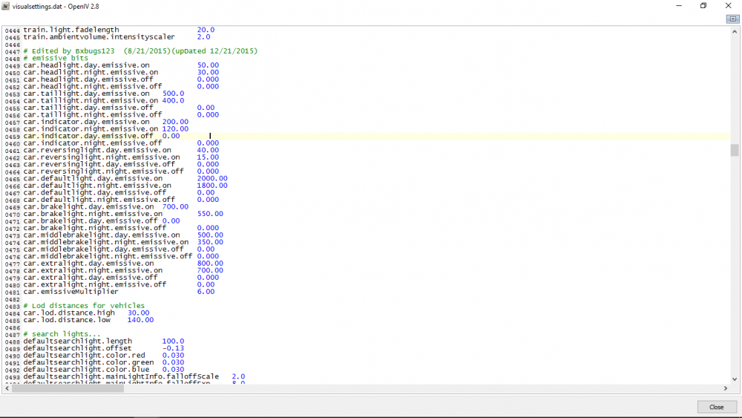Click the car.indicator.day.emissive.off line text
This screenshot has width=742, height=418.
pos(88,136)
